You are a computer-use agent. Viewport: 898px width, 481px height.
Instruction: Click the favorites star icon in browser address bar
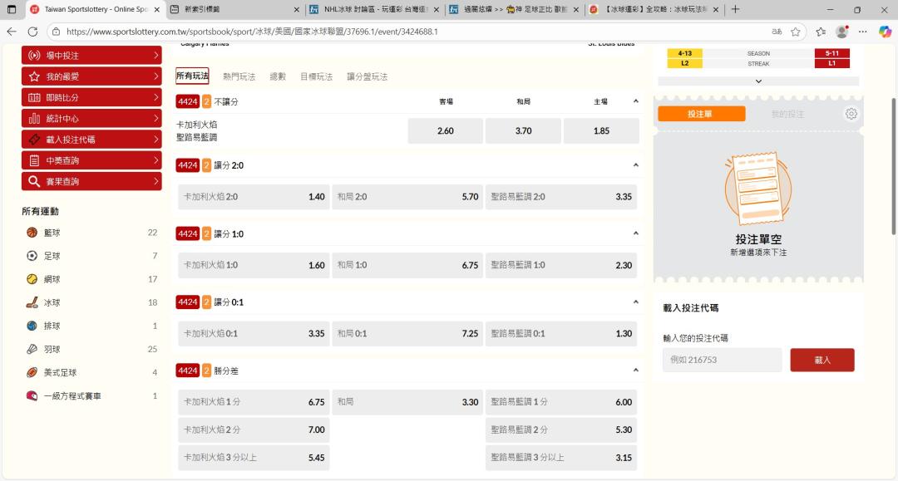coord(796,32)
